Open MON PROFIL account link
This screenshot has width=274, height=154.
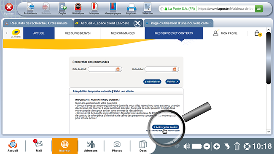[x=225, y=33]
